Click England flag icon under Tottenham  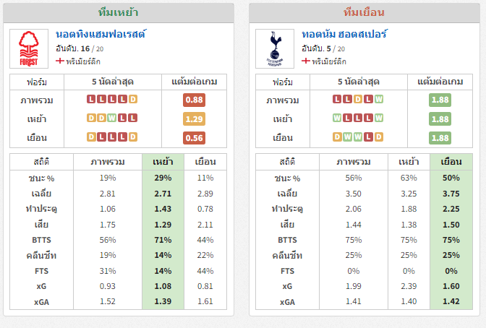[306, 61]
